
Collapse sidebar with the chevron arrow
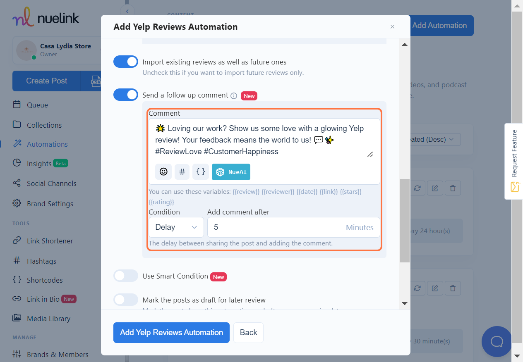(127, 11)
